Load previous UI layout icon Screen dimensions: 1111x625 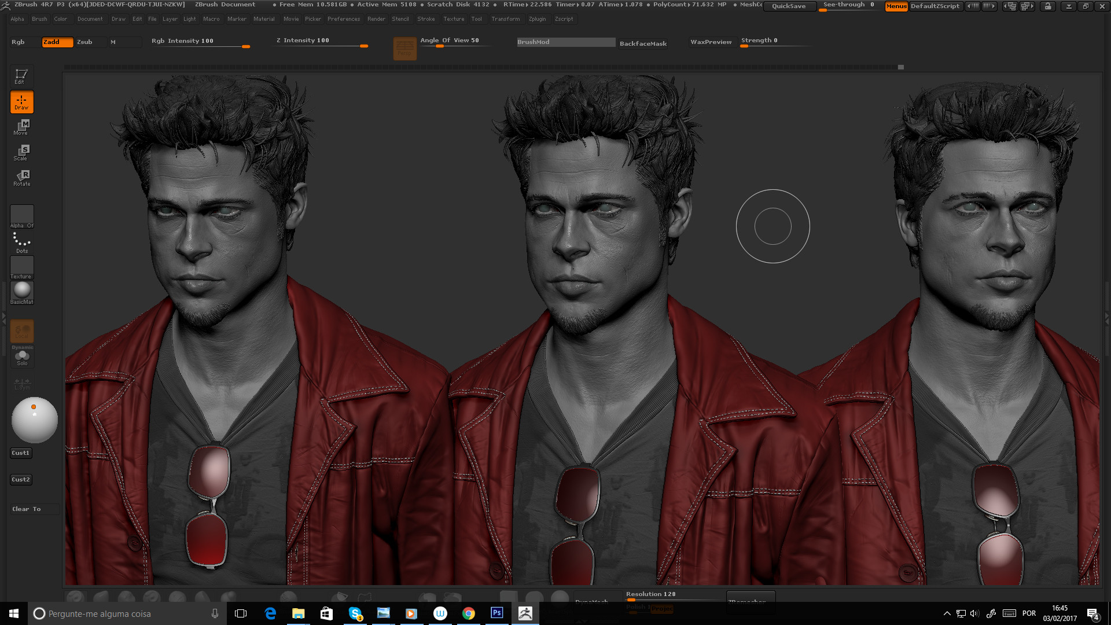click(1010, 6)
